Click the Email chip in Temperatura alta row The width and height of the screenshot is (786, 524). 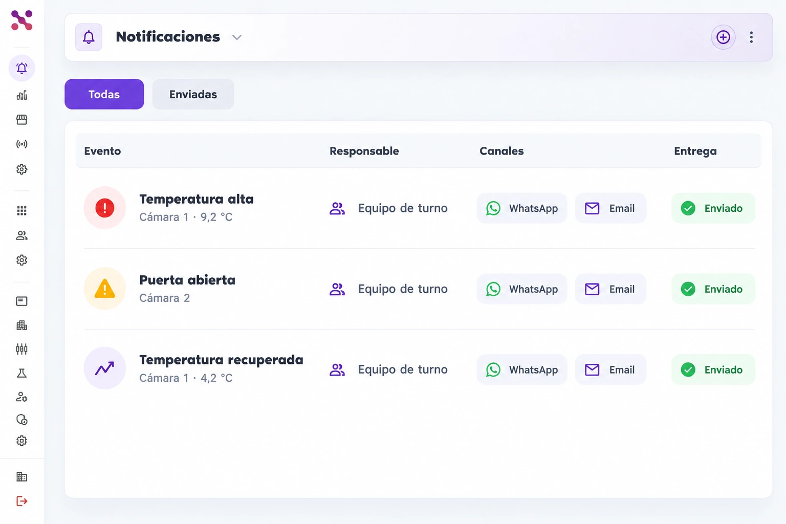610,208
